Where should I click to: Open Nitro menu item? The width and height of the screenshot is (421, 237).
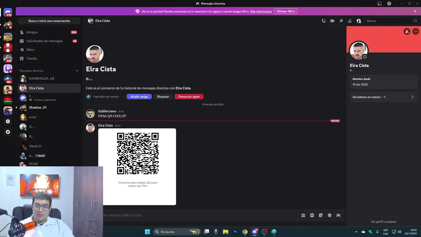tap(49, 50)
